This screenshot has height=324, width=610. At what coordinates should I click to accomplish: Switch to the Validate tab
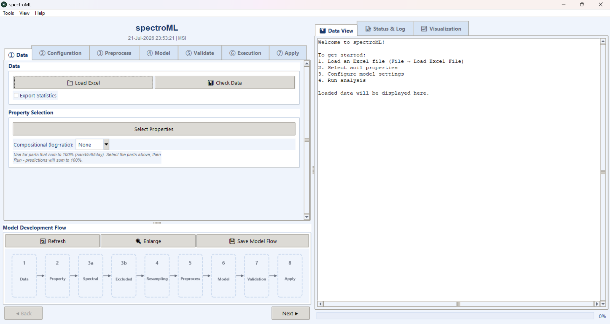click(200, 53)
